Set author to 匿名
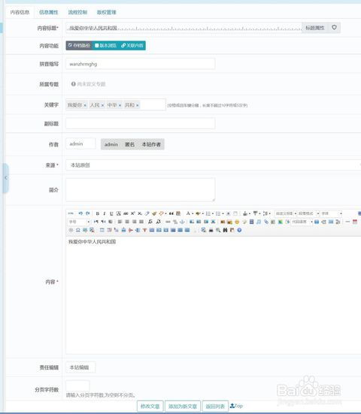 pos(129,144)
